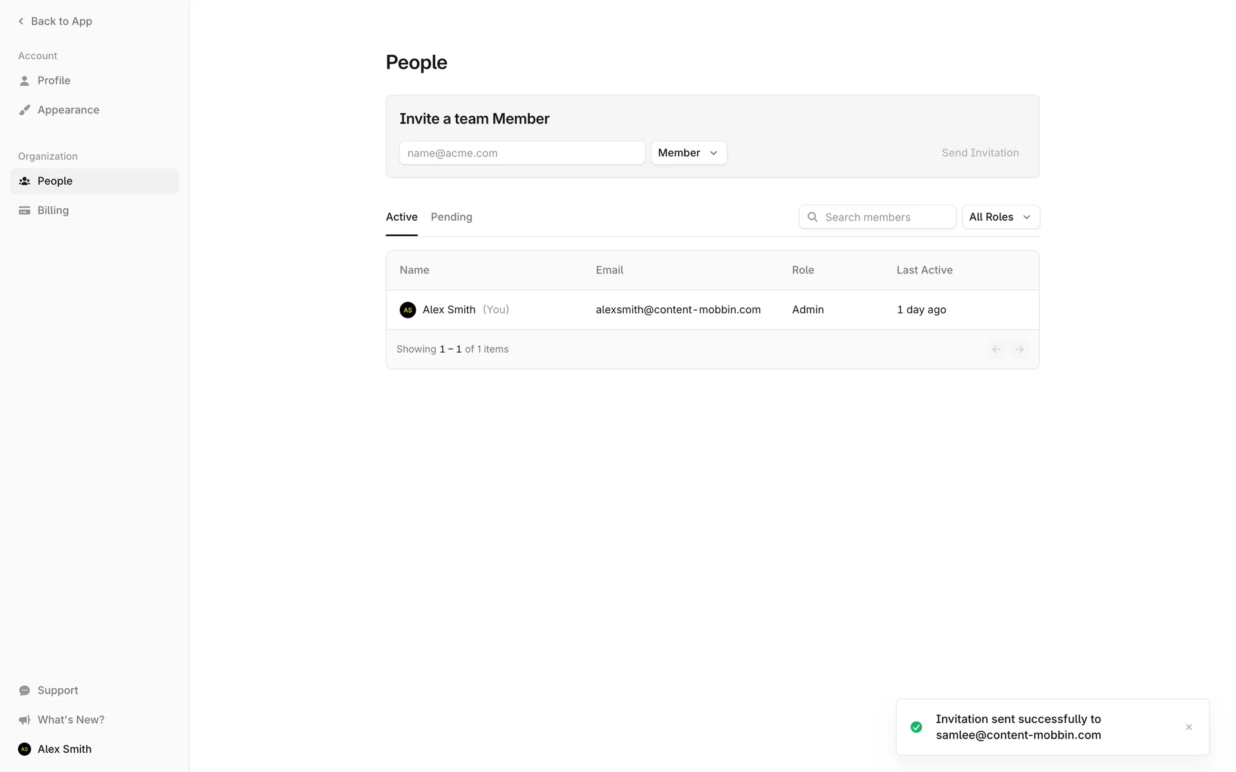Expand the Member role dropdown
1236x772 pixels.
(688, 153)
